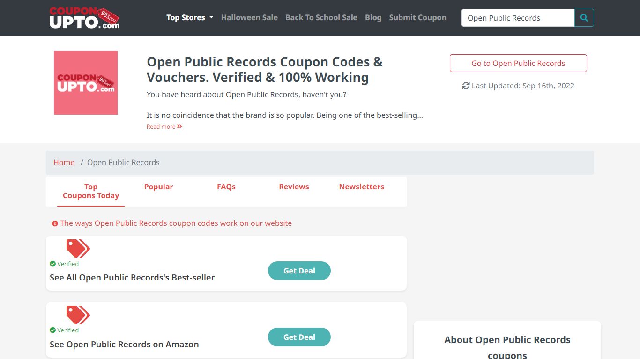The width and height of the screenshot is (640, 359).
Task: Click the Verified check icon on Best-seller deal
Action: (53, 264)
